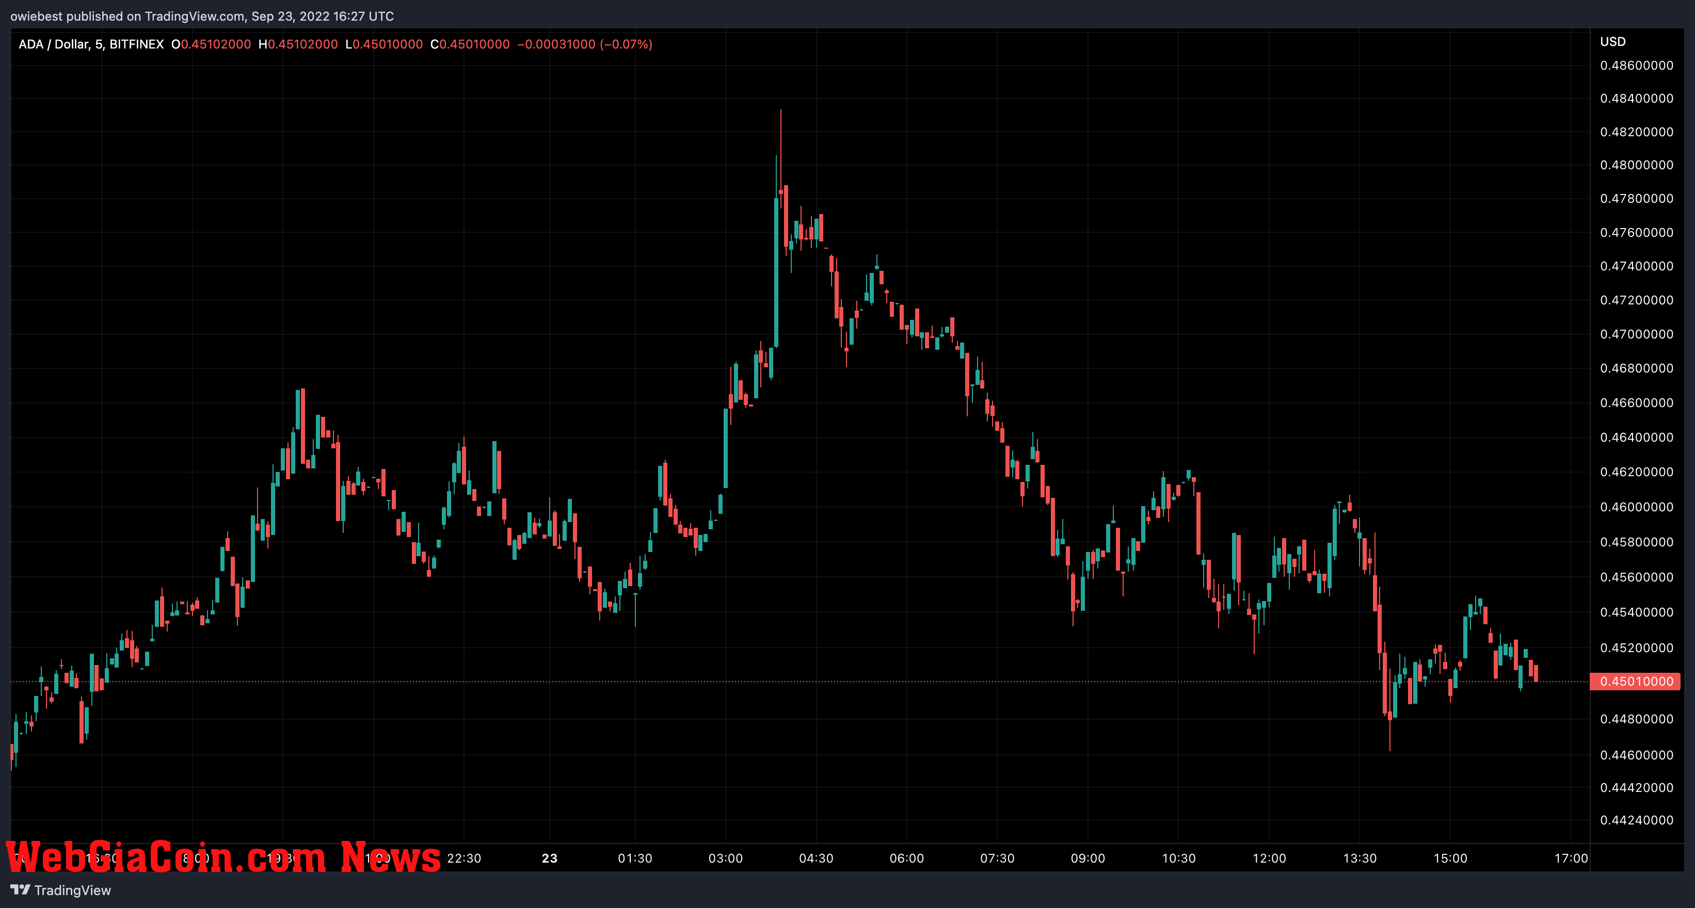The image size is (1695, 908).
Task: Click the open value O0.45102000
Action: [x=211, y=44]
